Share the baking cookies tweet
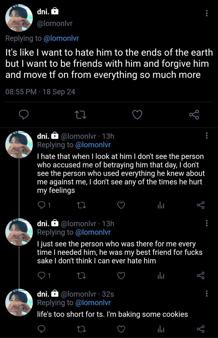Screen dimensions: 218x338 (201, 329)
